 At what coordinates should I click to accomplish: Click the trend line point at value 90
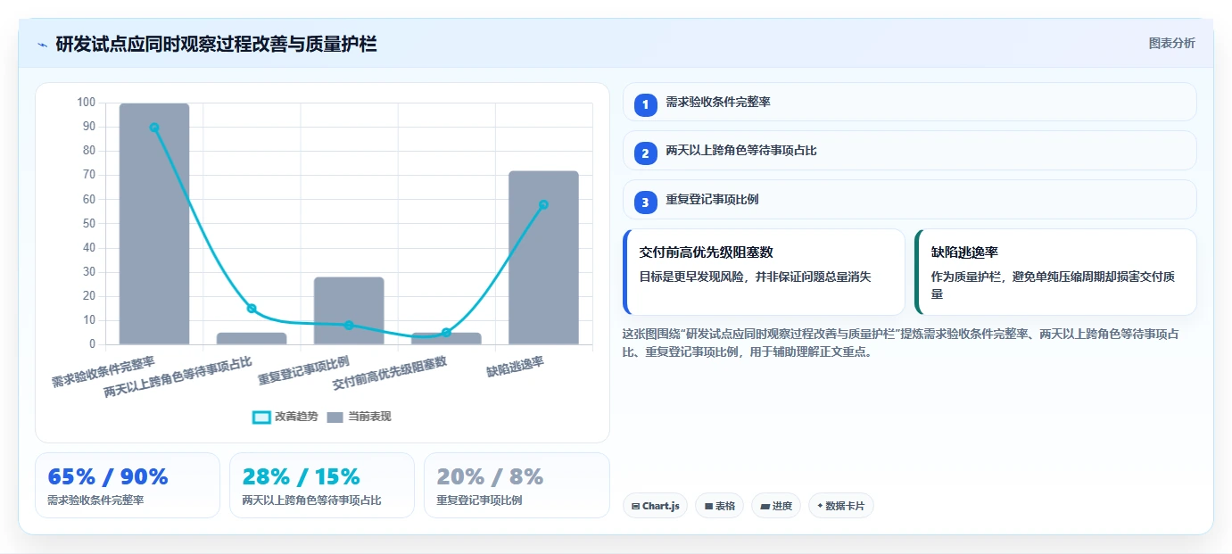coord(154,128)
